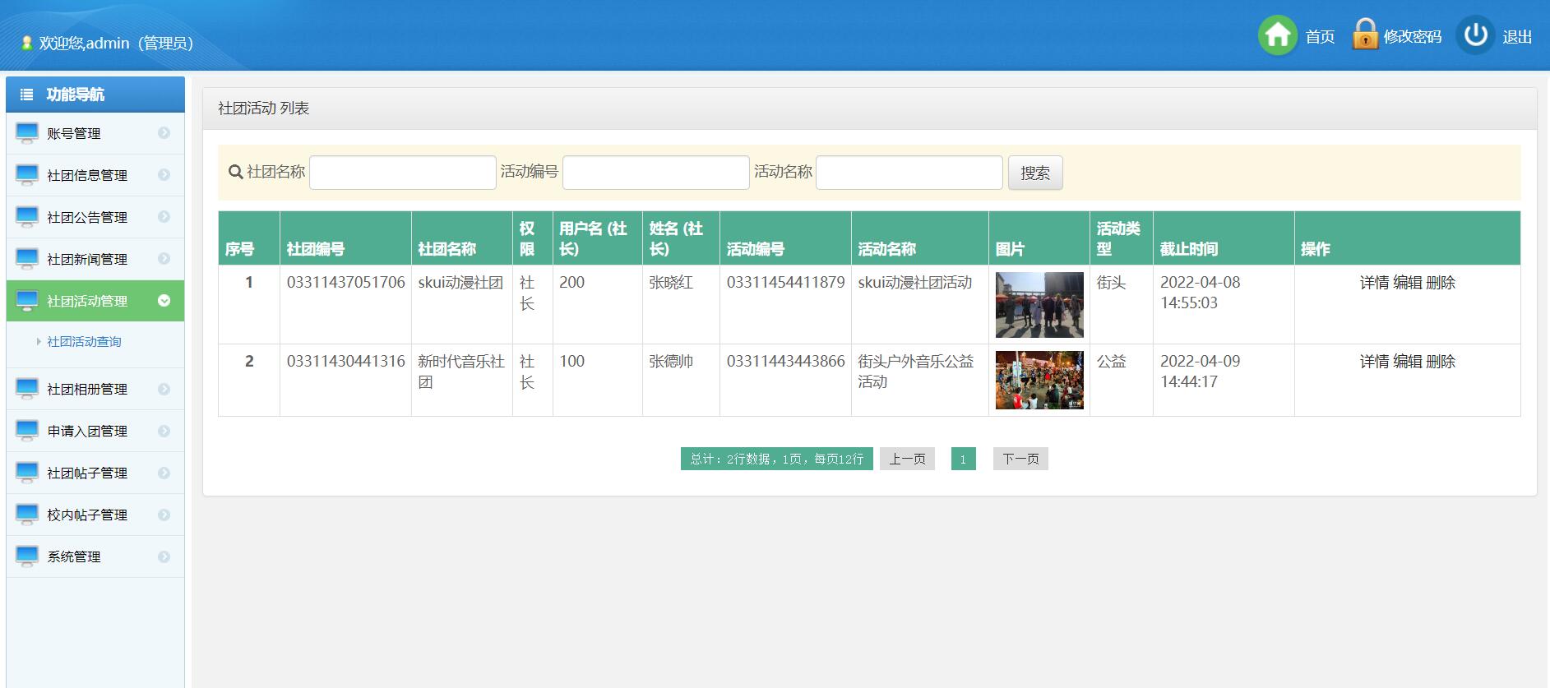Click the total rows summary label

(x=777, y=459)
